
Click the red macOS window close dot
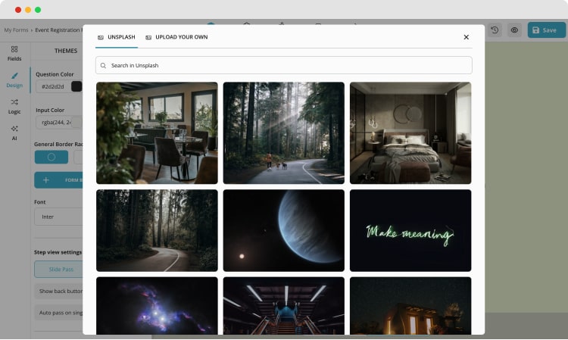[18, 10]
